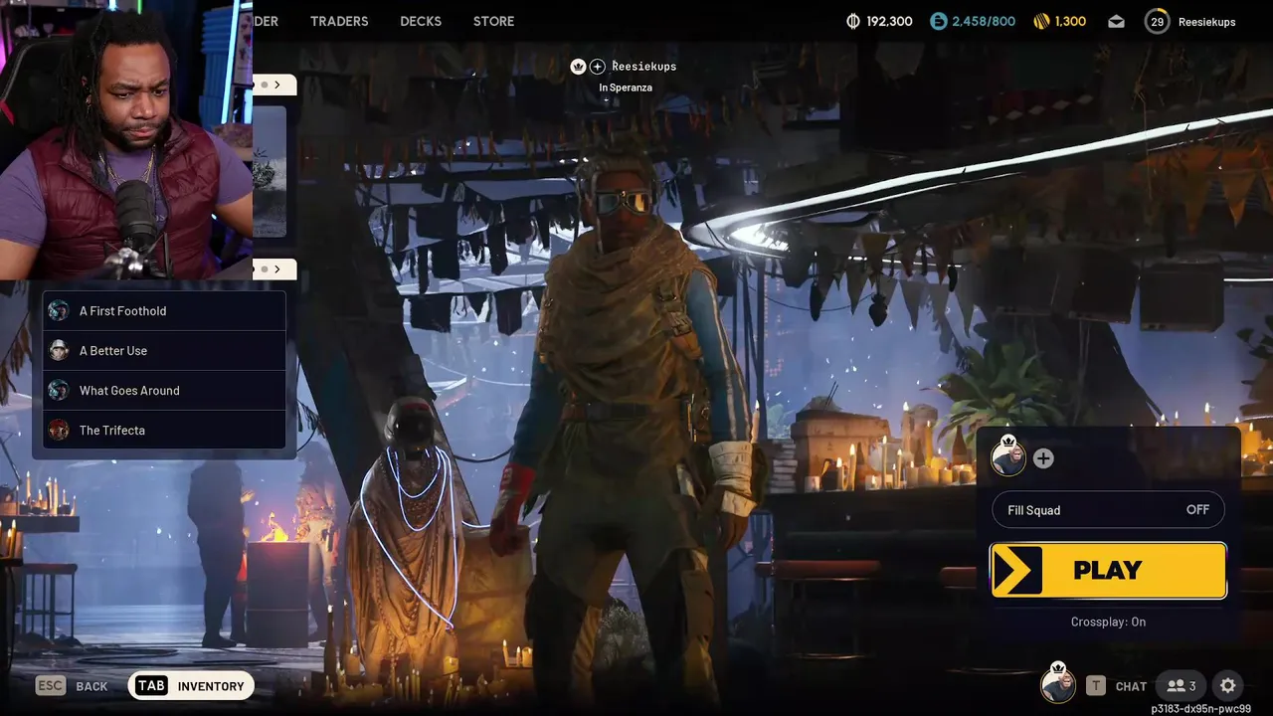Click trader portrait next to A First Foothold
The image size is (1273, 716).
(x=59, y=311)
